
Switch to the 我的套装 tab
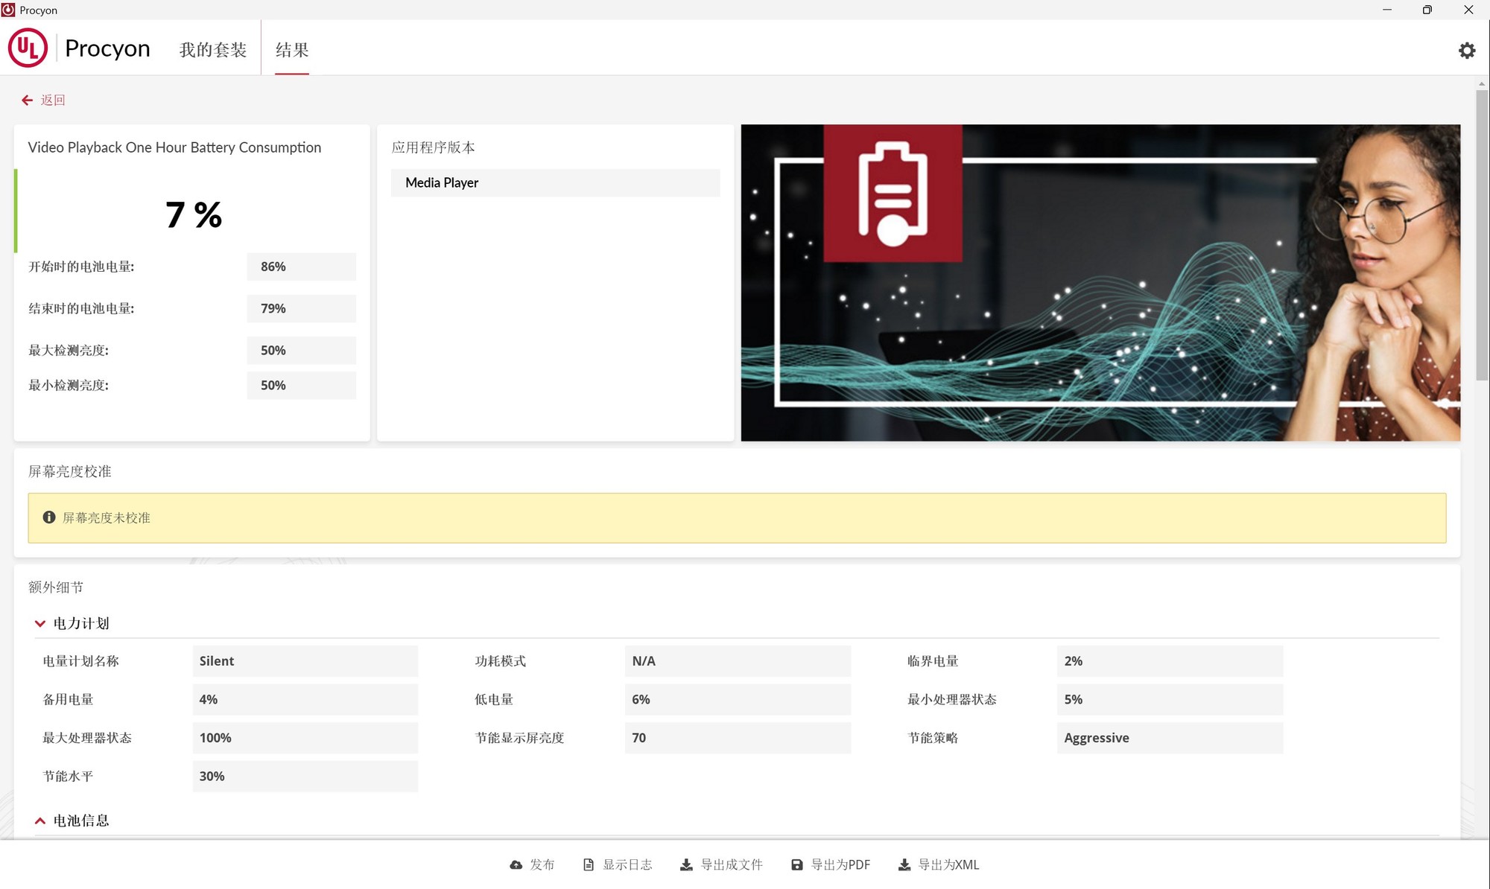point(212,48)
